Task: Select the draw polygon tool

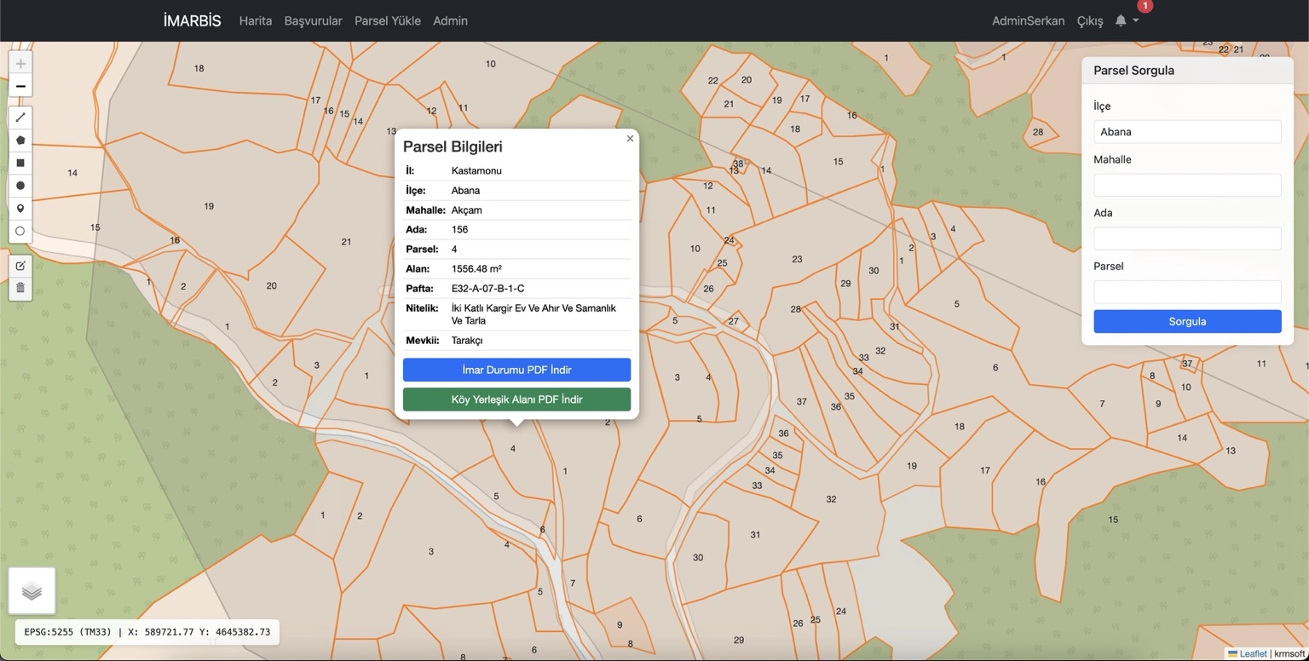Action: pos(20,141)
